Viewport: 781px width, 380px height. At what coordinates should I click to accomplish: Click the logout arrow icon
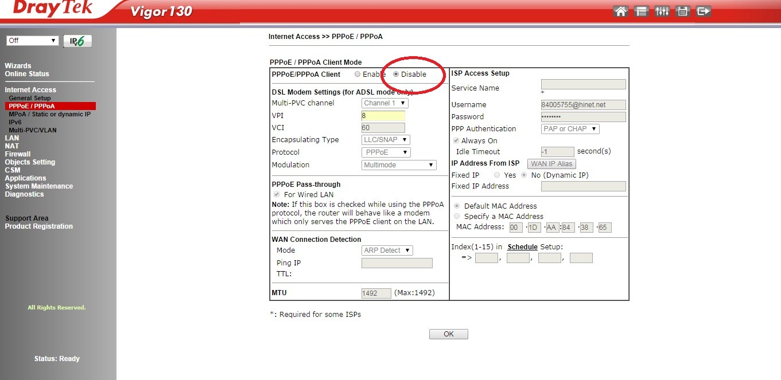pos(703,11)
